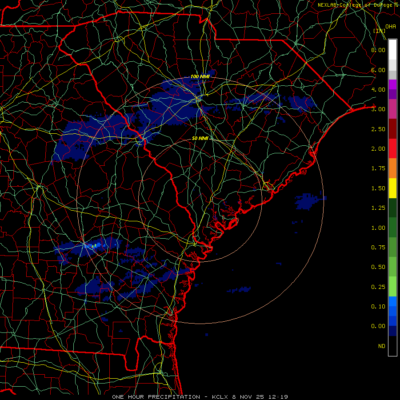Click the ND legend label
The width and height of the screenshot is (400, 400).
[x=382, y=346]
